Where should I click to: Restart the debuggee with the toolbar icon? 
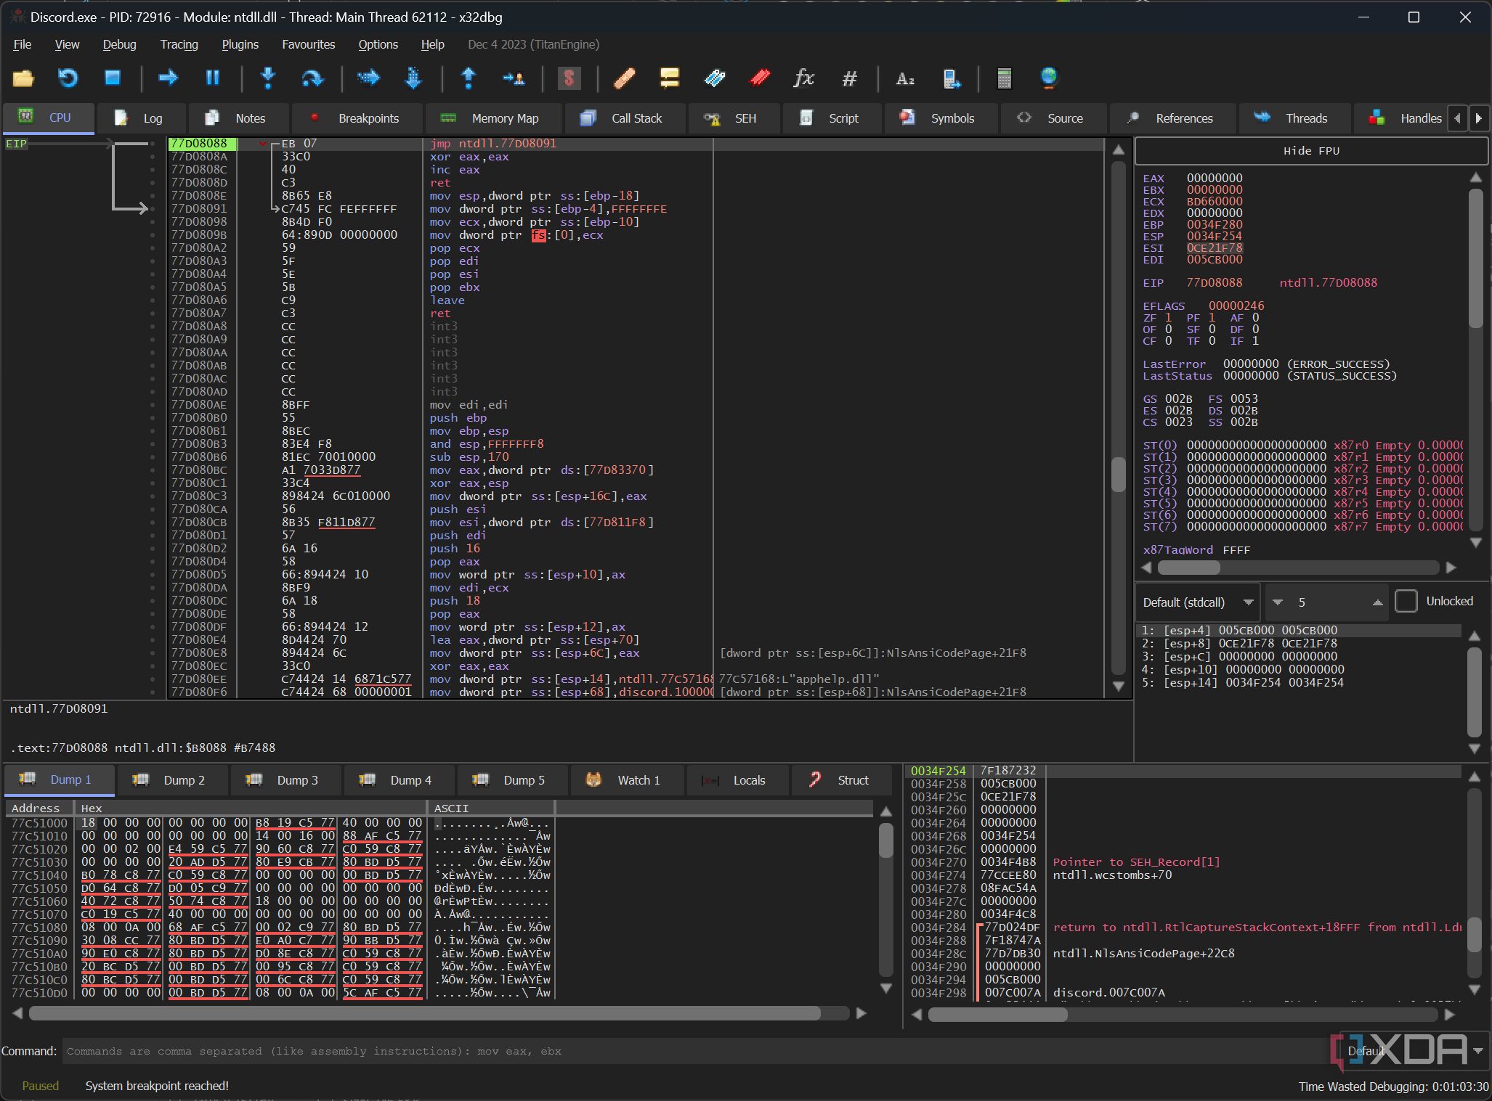(68, 78)
